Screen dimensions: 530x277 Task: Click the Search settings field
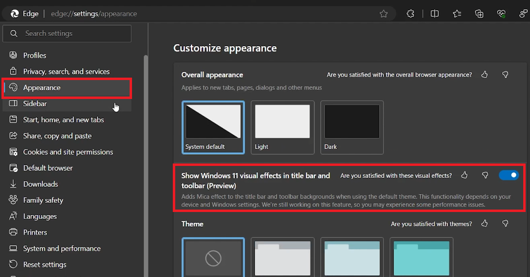[x=67, y=33]
